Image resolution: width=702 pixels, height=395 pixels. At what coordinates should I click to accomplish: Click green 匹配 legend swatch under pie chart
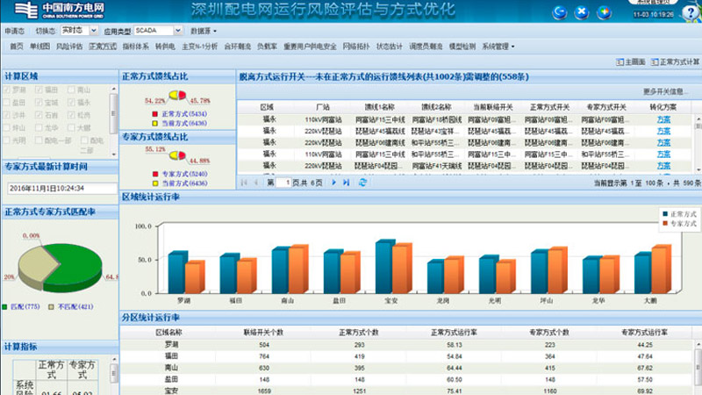pyautogui.click(x=6, y=306)
